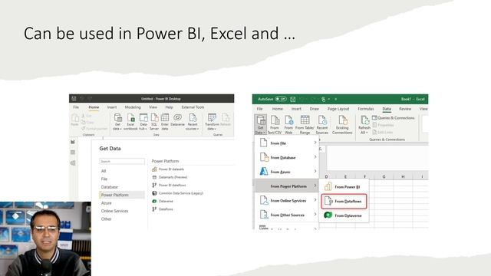Viewport: 491px width, 276px height.
Task: Choose From Dataflows in submenu
Action: [344, 201]
